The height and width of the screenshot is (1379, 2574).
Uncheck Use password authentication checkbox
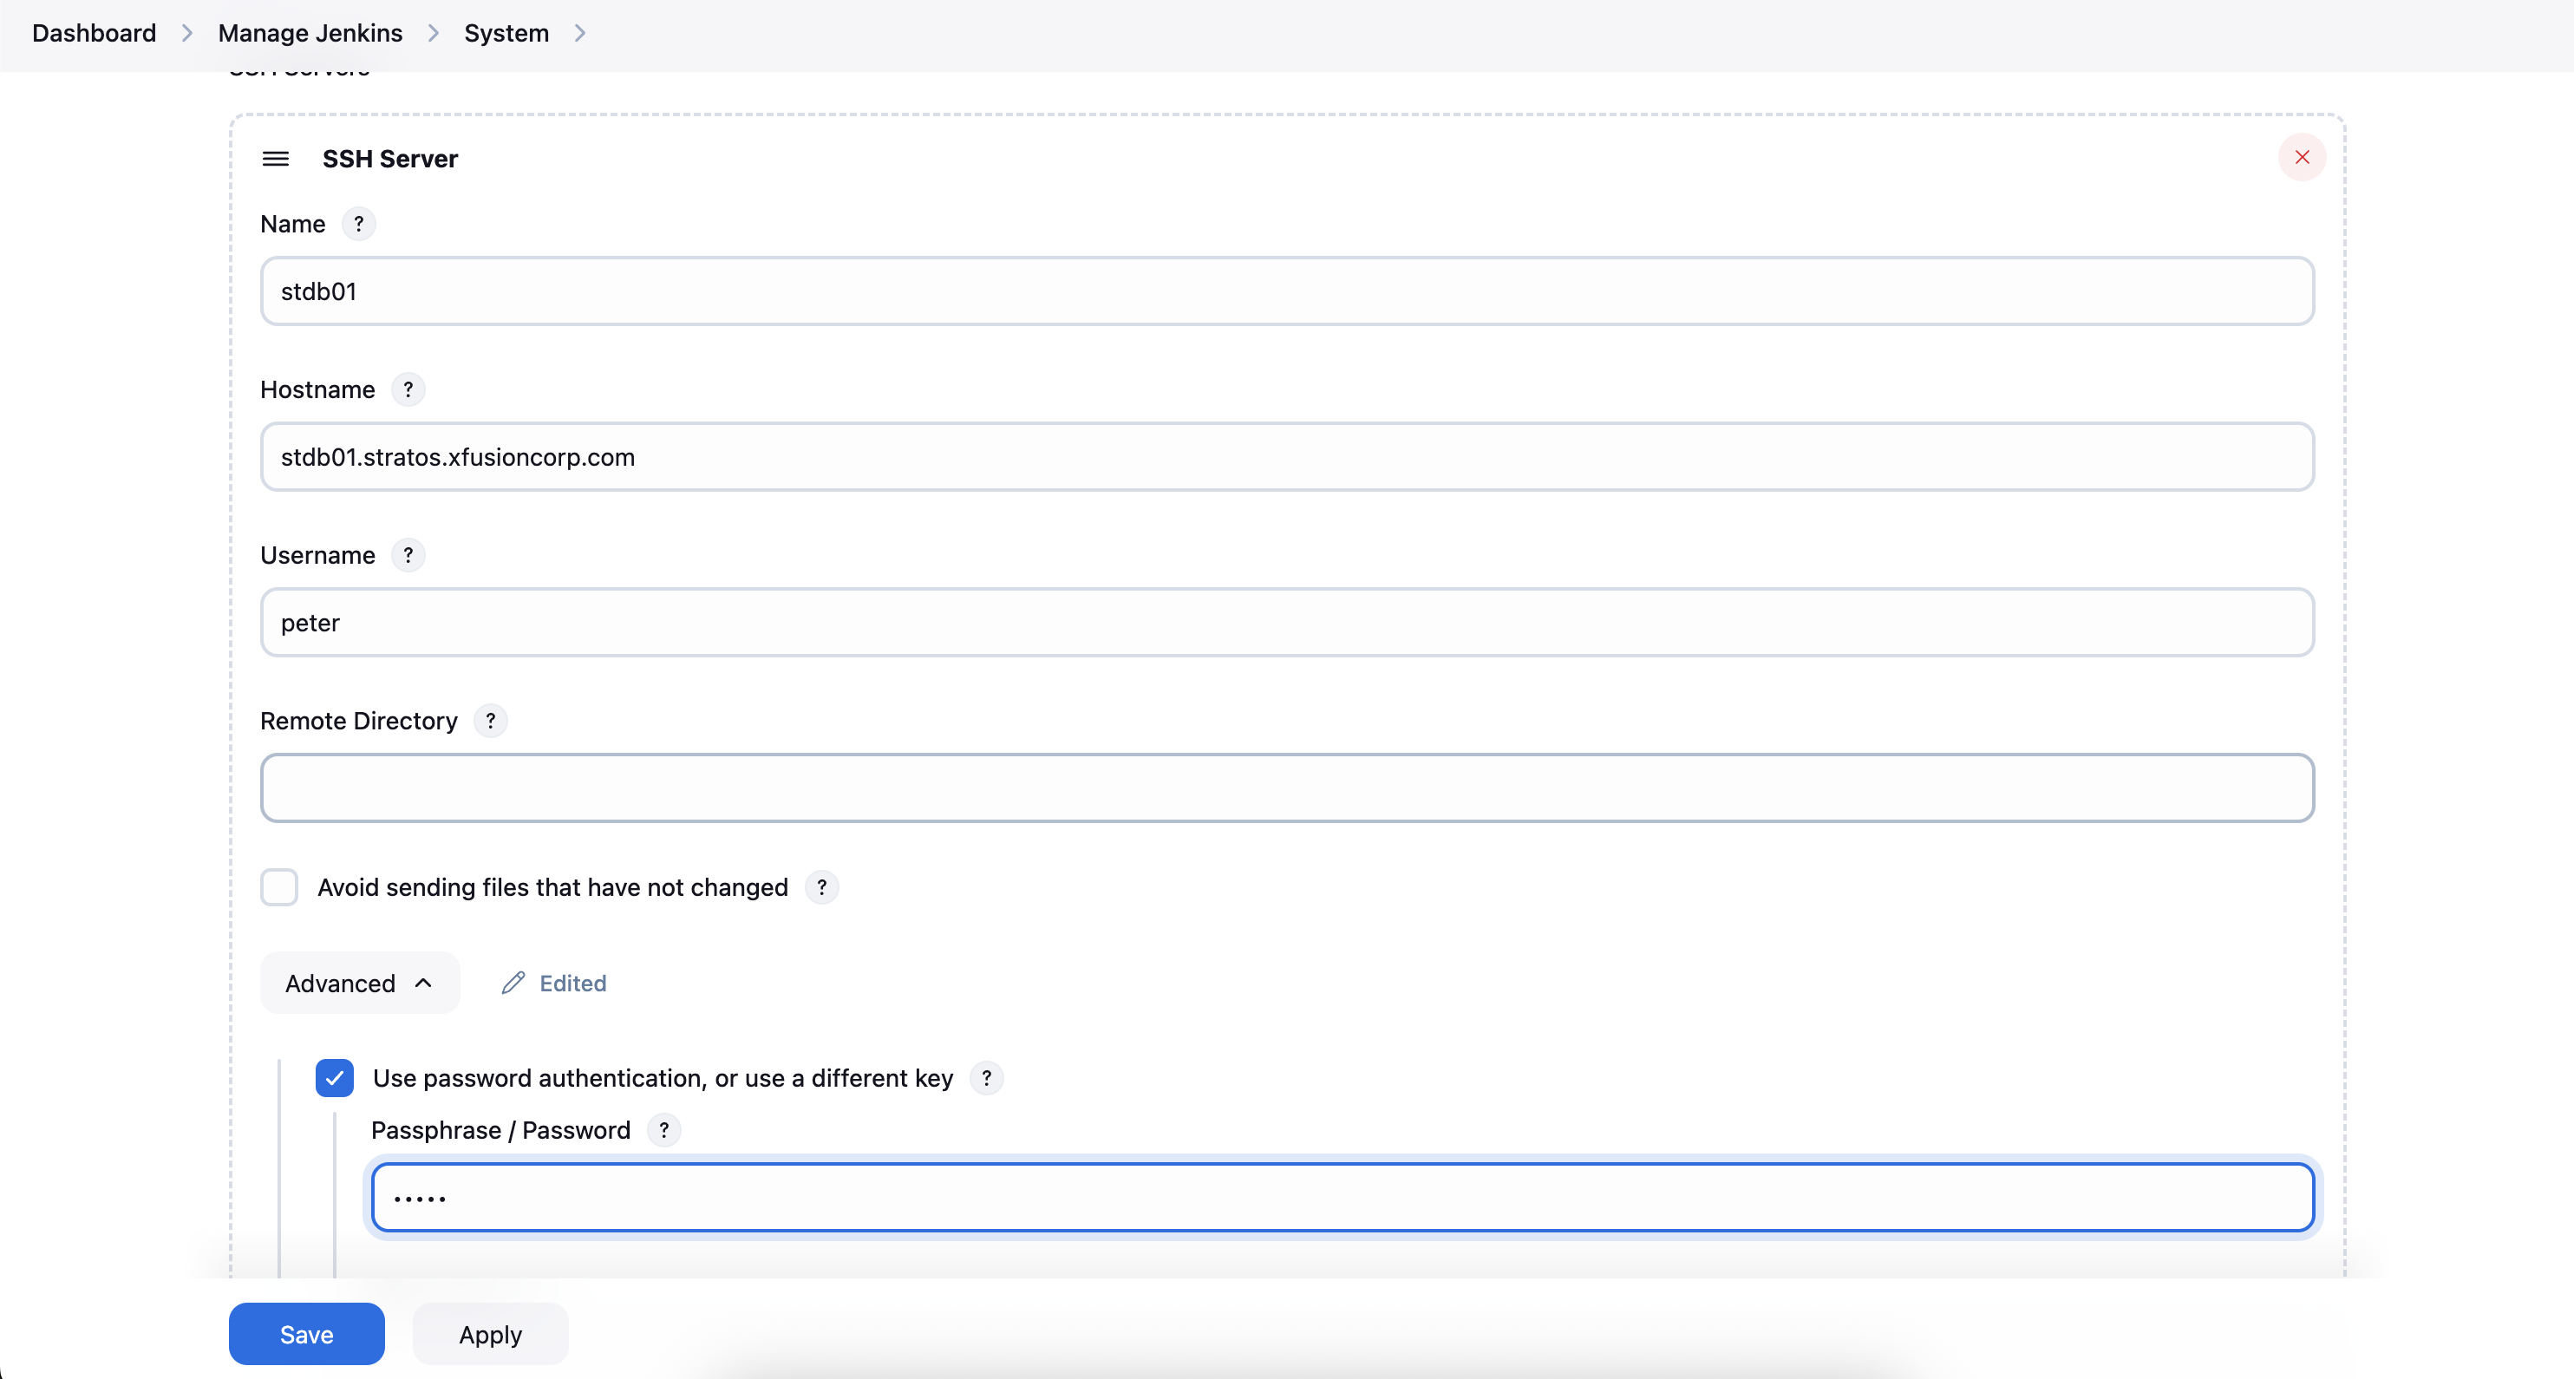click(x=335, y=1078)
